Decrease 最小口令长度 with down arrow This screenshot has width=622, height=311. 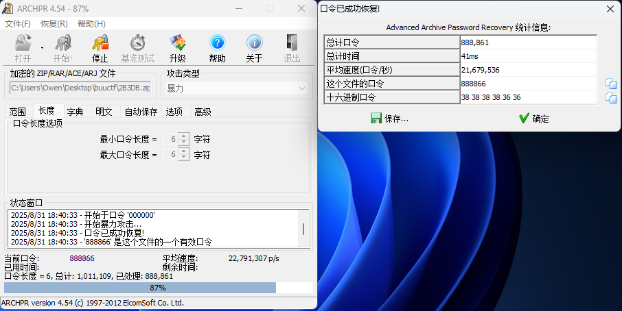pyautogui.click(x=184, y=142)
